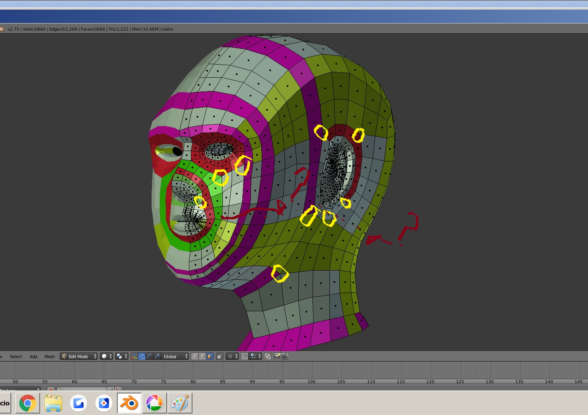This screenshot has width=588, height=415.
Task: Click the OpenGL render image camera icon
Action: click(277, 356)
